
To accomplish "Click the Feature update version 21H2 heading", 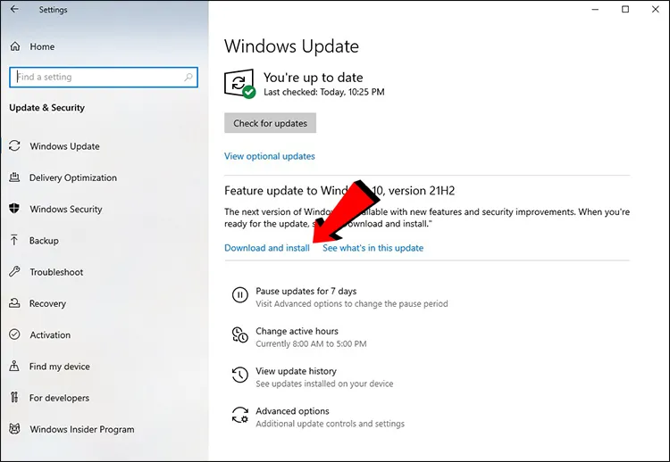I will (339, 190).
